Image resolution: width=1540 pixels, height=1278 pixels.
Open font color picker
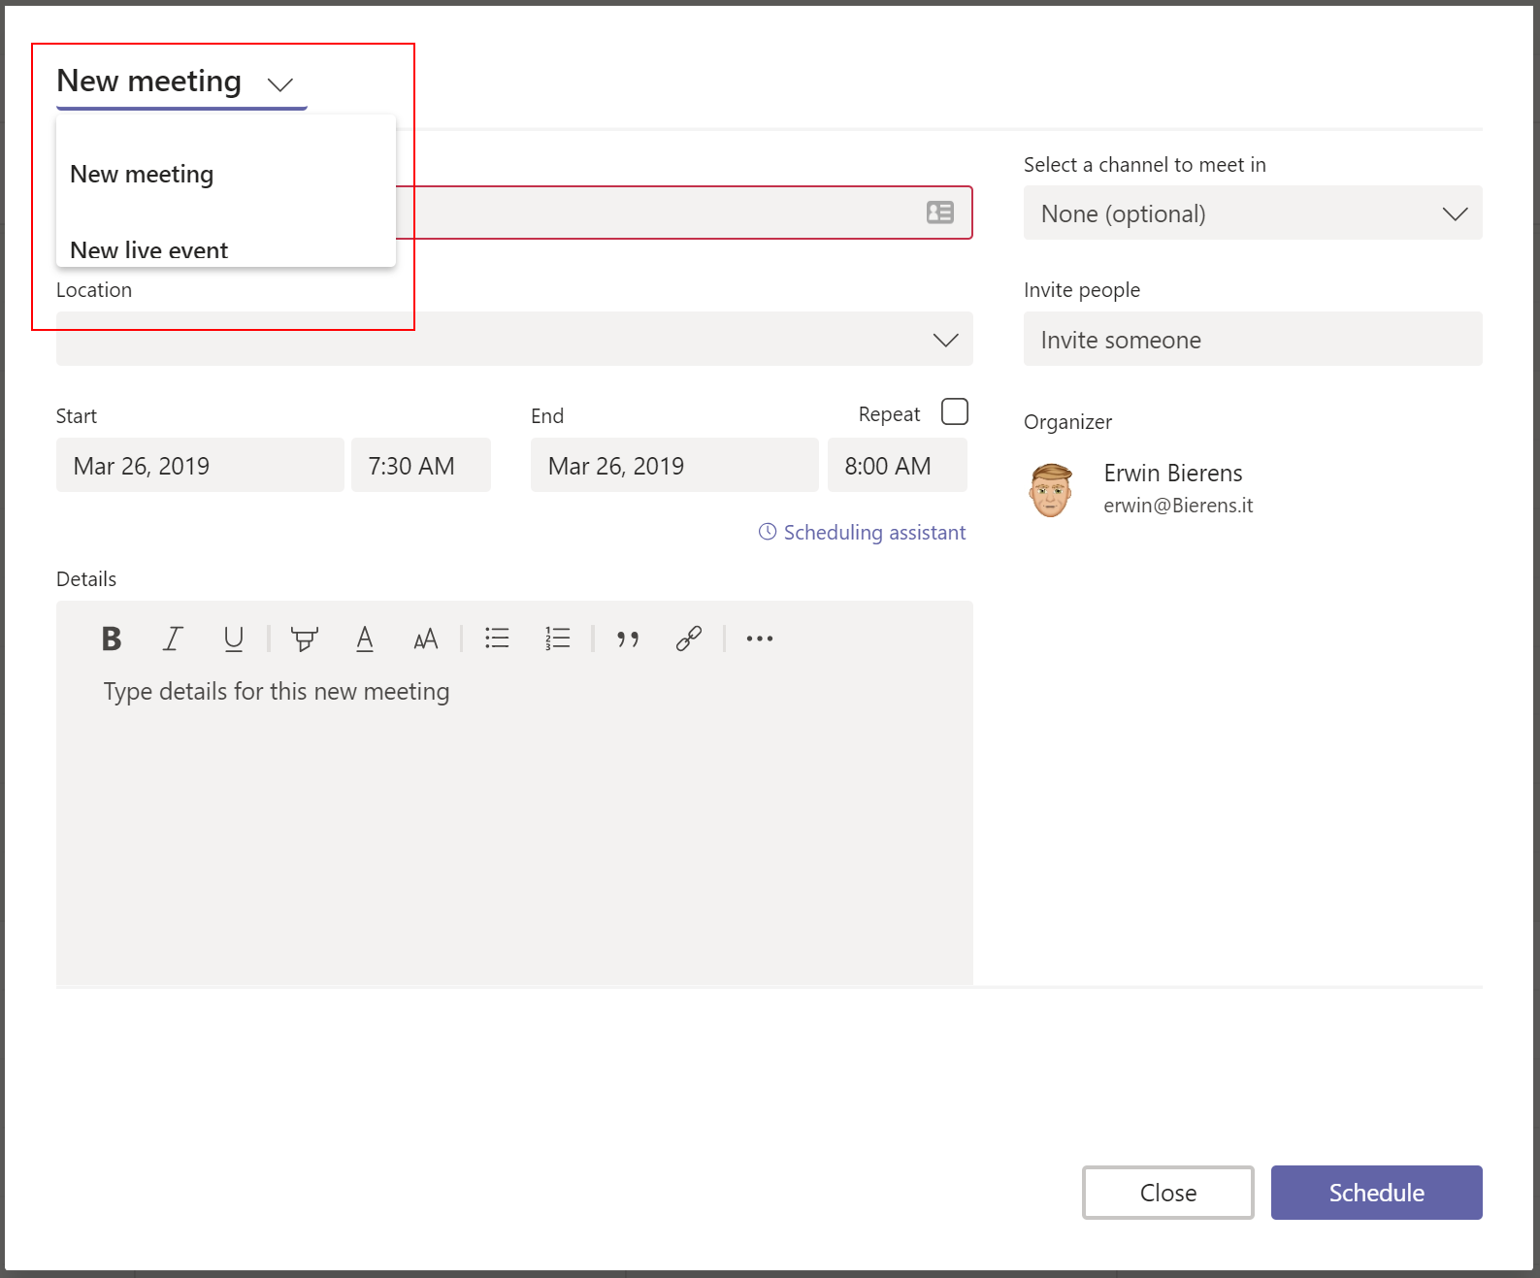pyautogui.click(x=365, y=639)
